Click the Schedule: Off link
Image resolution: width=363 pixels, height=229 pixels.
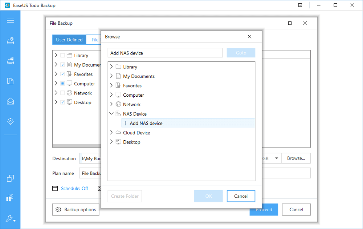tap(74, 188)
